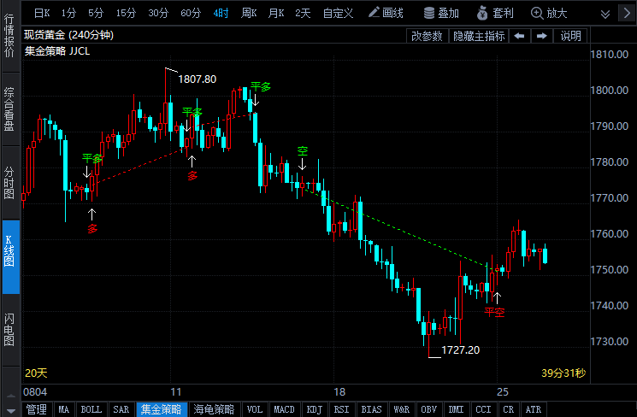Click the 20天 range label on the chart
Screen dimensions: 637x417
pyautogui.click(x=37, y=373)
